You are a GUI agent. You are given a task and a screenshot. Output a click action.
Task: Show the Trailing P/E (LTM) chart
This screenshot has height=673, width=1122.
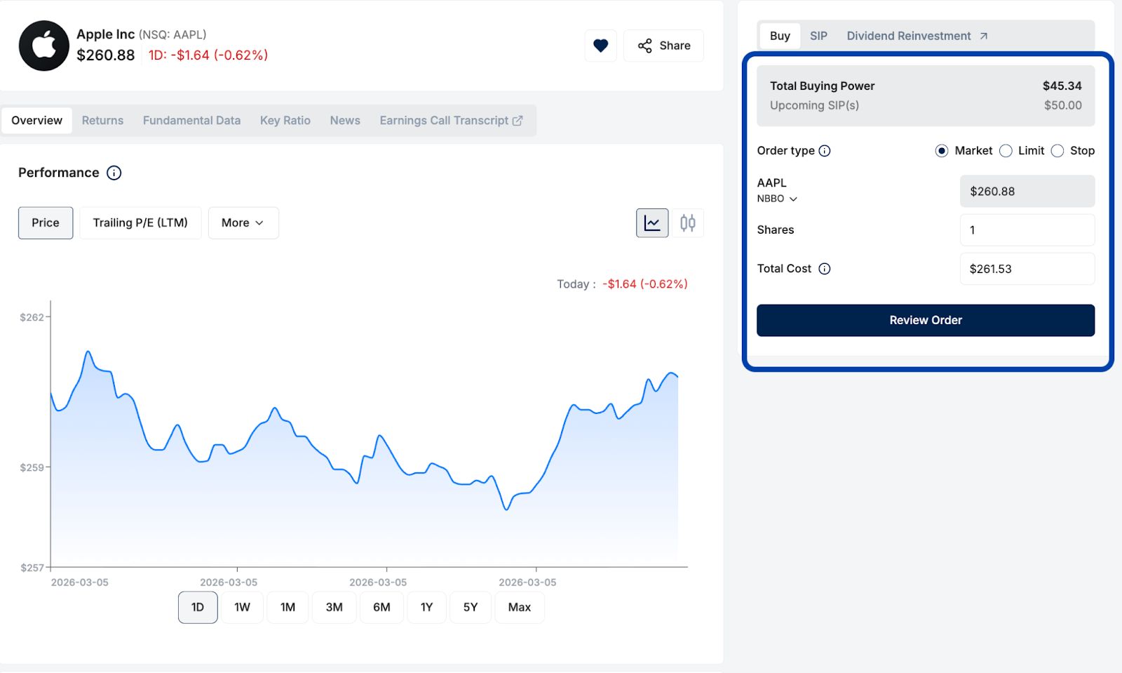tap(140, 223)
